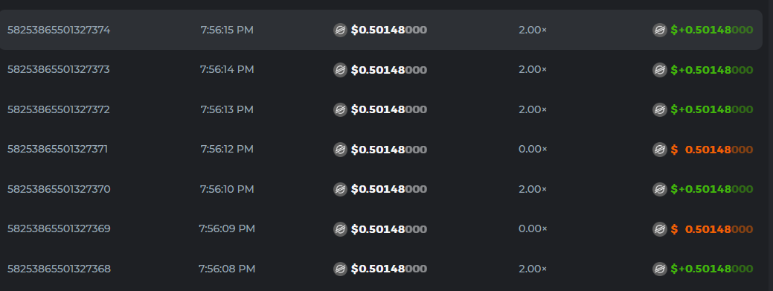Viewport: 773px width, 291px height.
Task: Select bet ID 58253865501327371
Action: click(58, 149)
